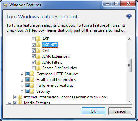Select the Common HTTP Features folder icon
The width and height of the screenshot is (138, 121).
(x=32, y=74)
